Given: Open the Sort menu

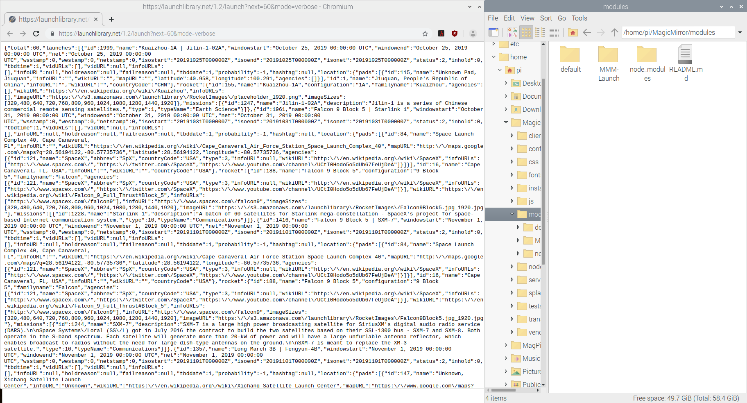Looking at the screenshot, I should [546, 18].
